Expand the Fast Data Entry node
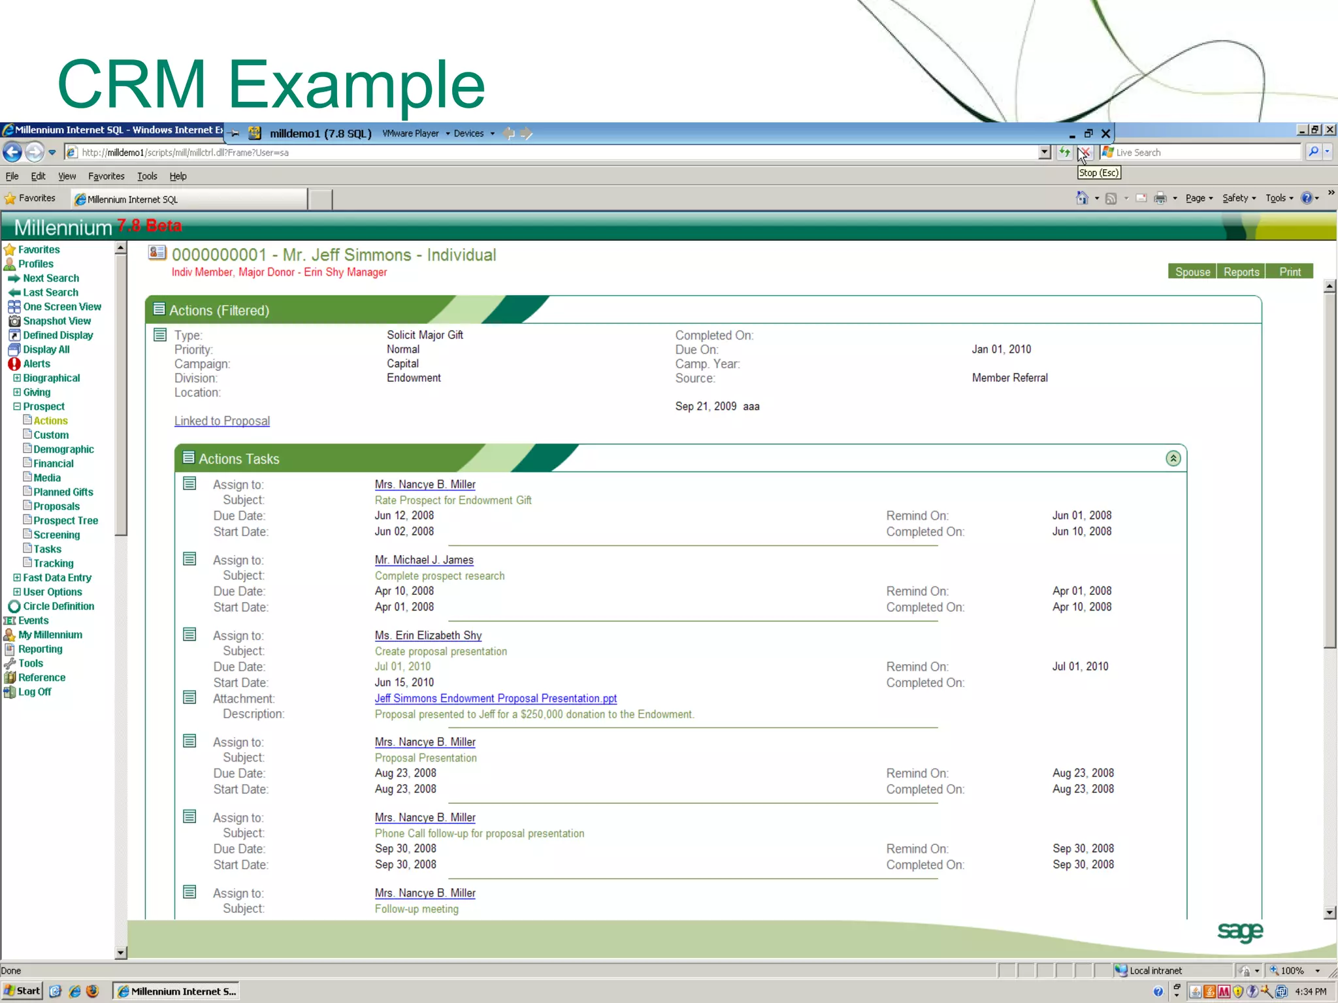The image size is (1338, 1003). (x=17, y=578)
